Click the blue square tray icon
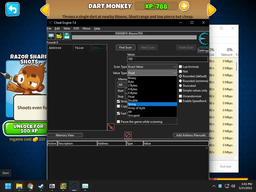Viewport: 256px width, 192px height. 220,186
